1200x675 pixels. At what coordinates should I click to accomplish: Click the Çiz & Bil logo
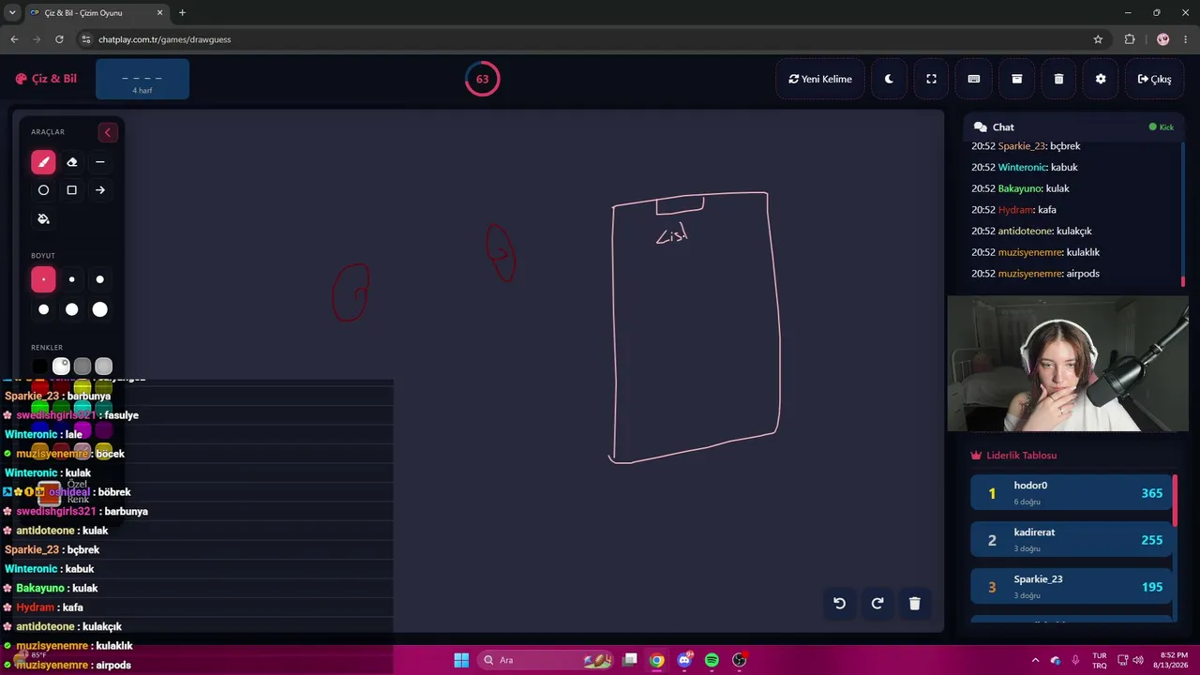click(46, 79)
